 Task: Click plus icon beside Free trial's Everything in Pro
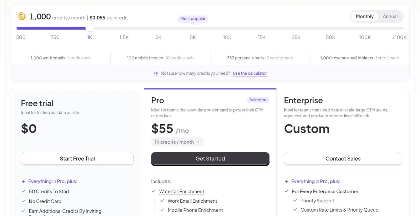pos(23,181)
